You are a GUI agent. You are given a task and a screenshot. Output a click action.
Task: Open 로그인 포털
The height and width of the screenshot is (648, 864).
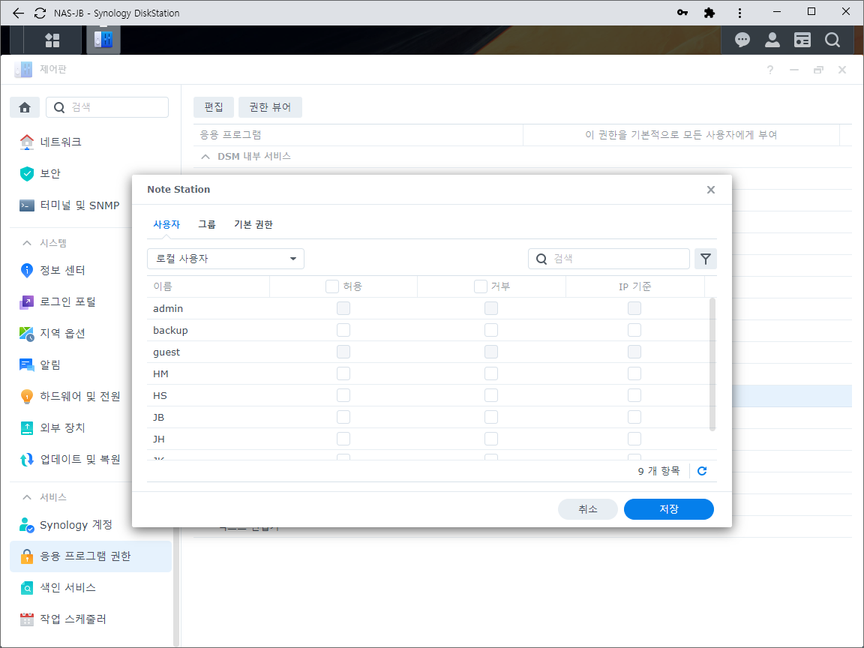58,302
